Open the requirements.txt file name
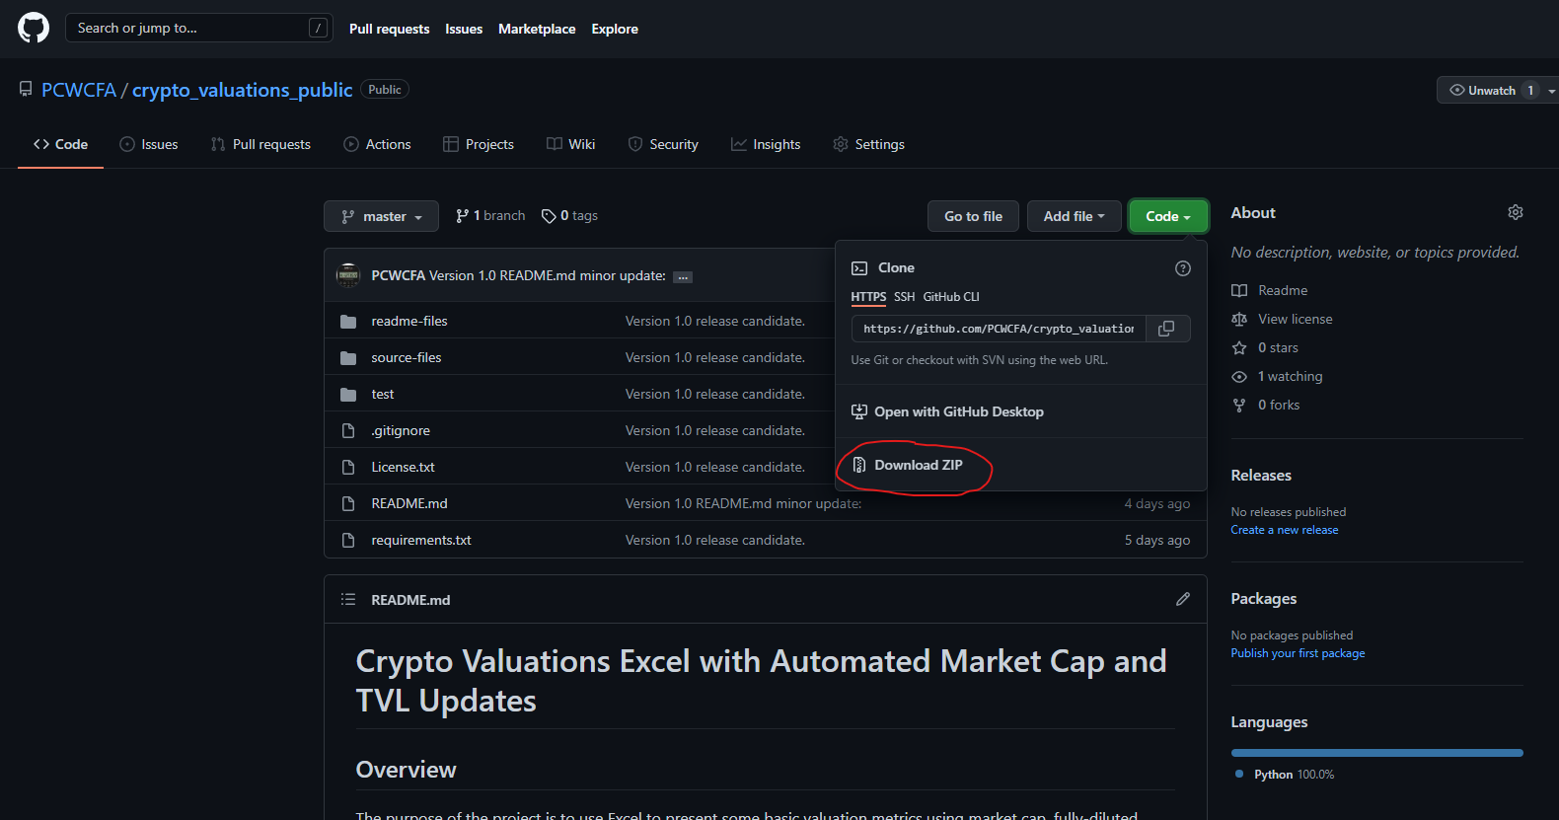 [x=421, y=541]
